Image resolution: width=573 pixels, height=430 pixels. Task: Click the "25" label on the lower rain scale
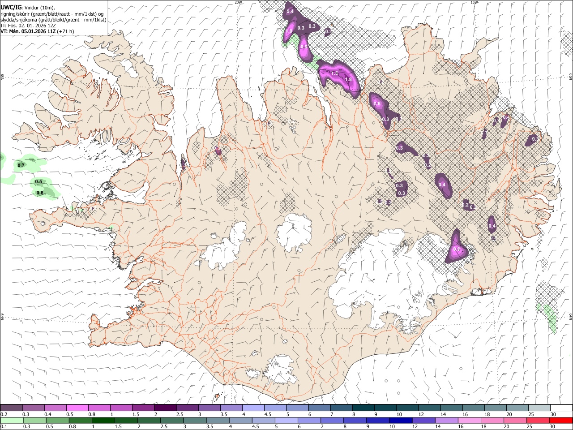(530, 426)
